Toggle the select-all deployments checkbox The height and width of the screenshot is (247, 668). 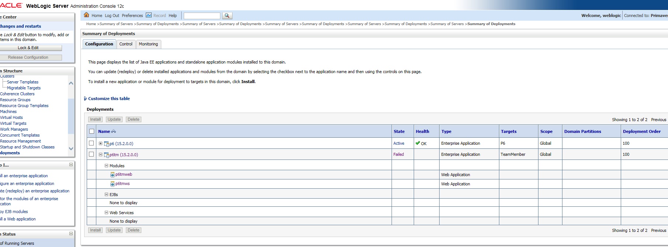tap(92, 131)
